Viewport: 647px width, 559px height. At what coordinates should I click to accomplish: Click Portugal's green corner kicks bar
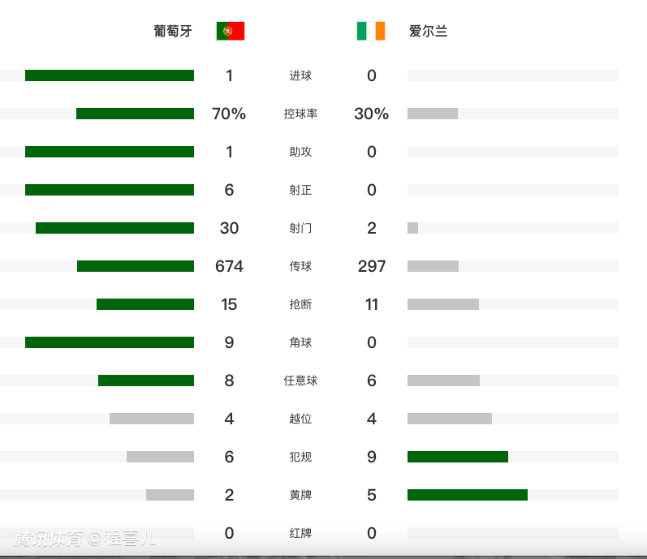[110, 342]
